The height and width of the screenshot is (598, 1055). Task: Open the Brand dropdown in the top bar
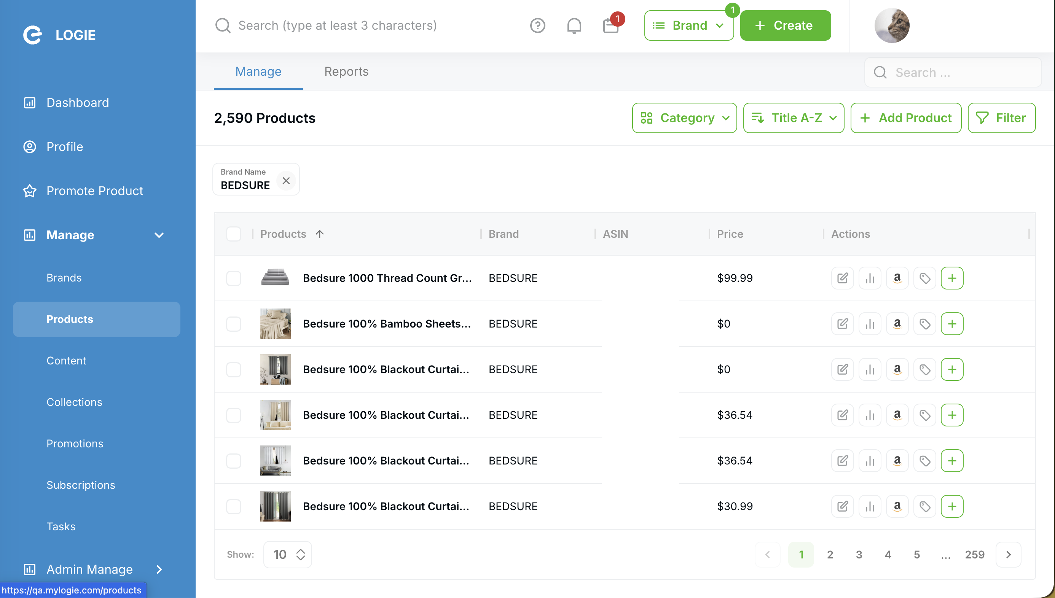tap(689, 25)
